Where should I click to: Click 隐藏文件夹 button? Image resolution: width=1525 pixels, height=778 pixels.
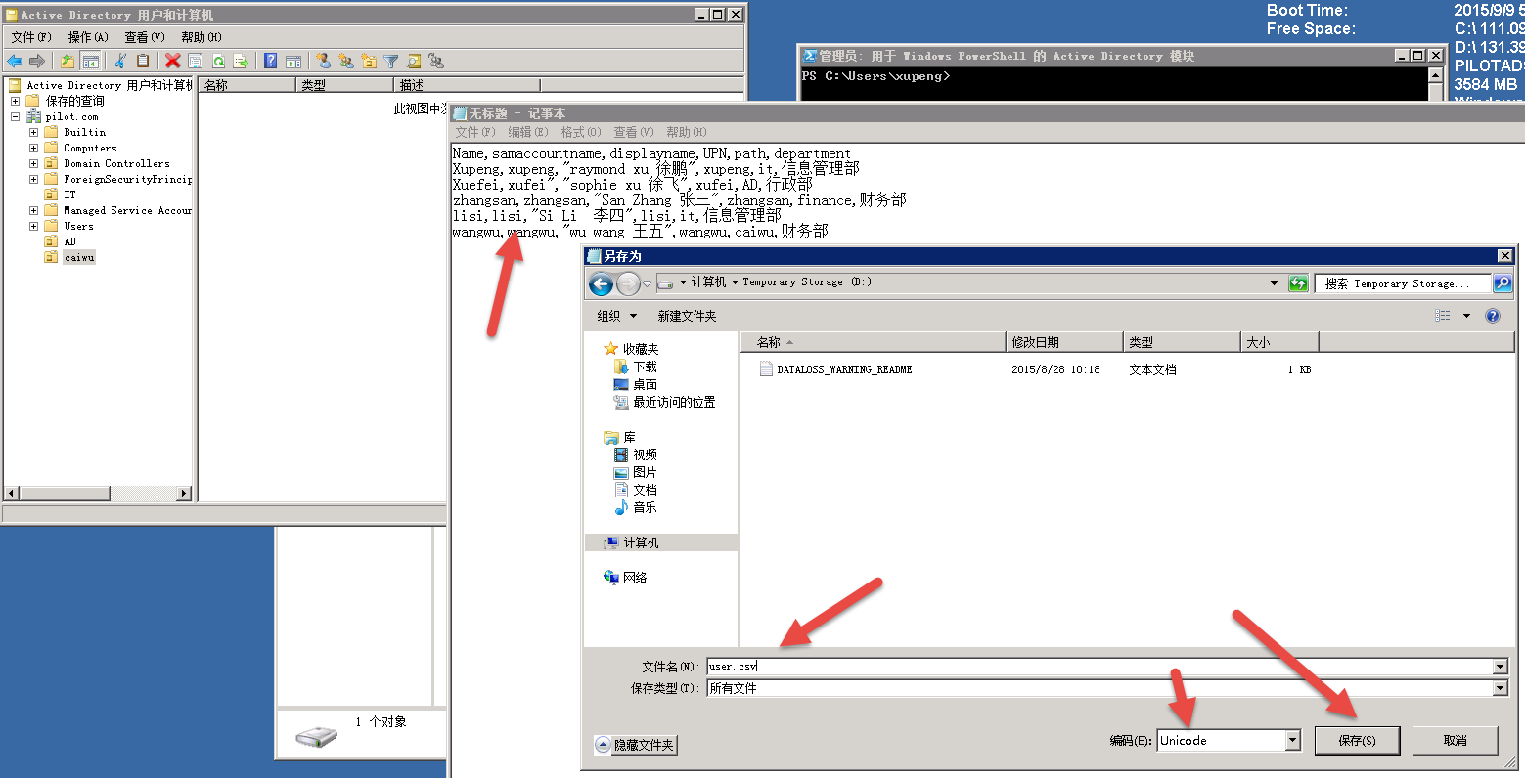point(635,745)
